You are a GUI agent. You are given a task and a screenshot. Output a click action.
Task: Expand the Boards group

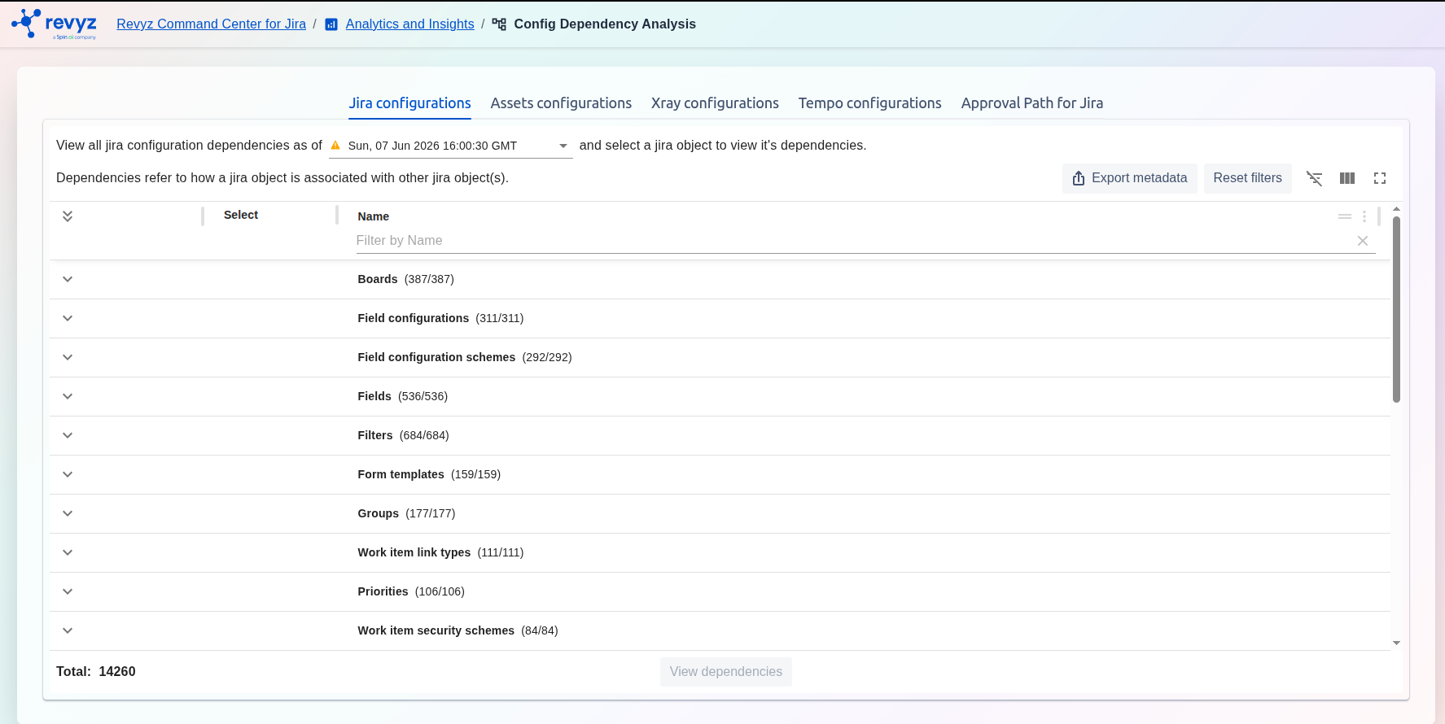(x=68, y=279)
